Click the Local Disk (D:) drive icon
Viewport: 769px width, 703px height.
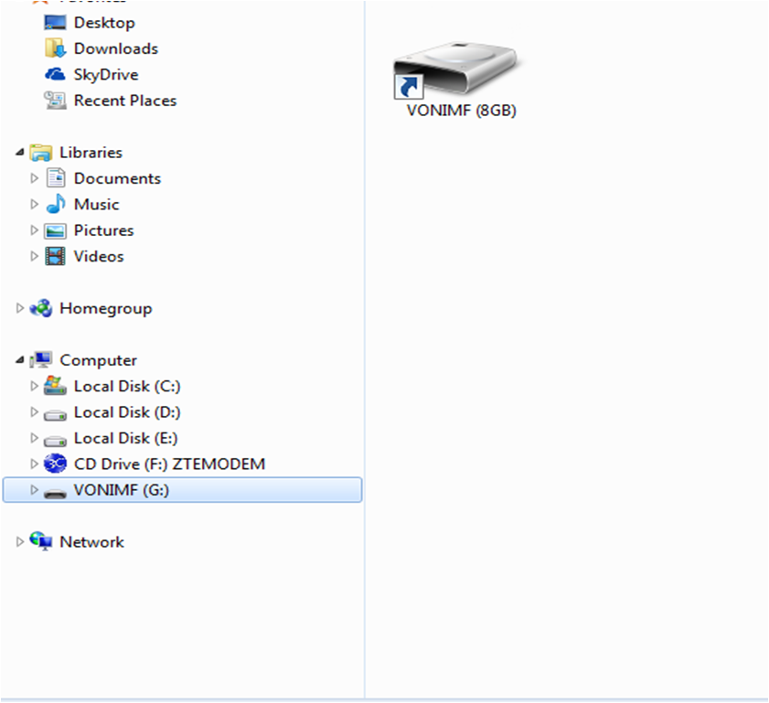[x=55, y=415]
